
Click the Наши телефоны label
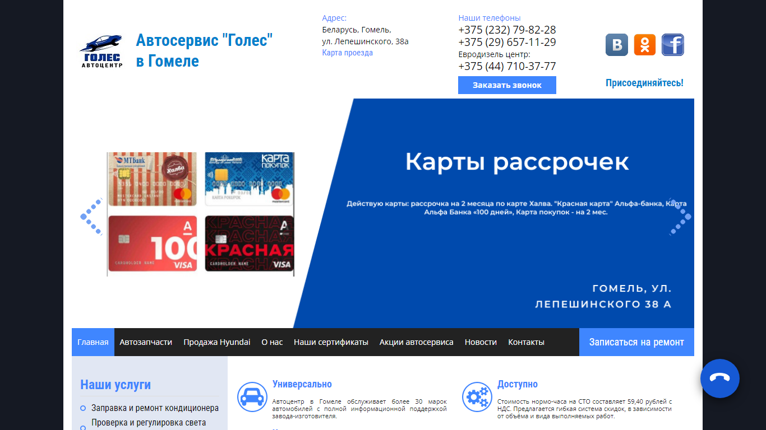click(490, 18)
